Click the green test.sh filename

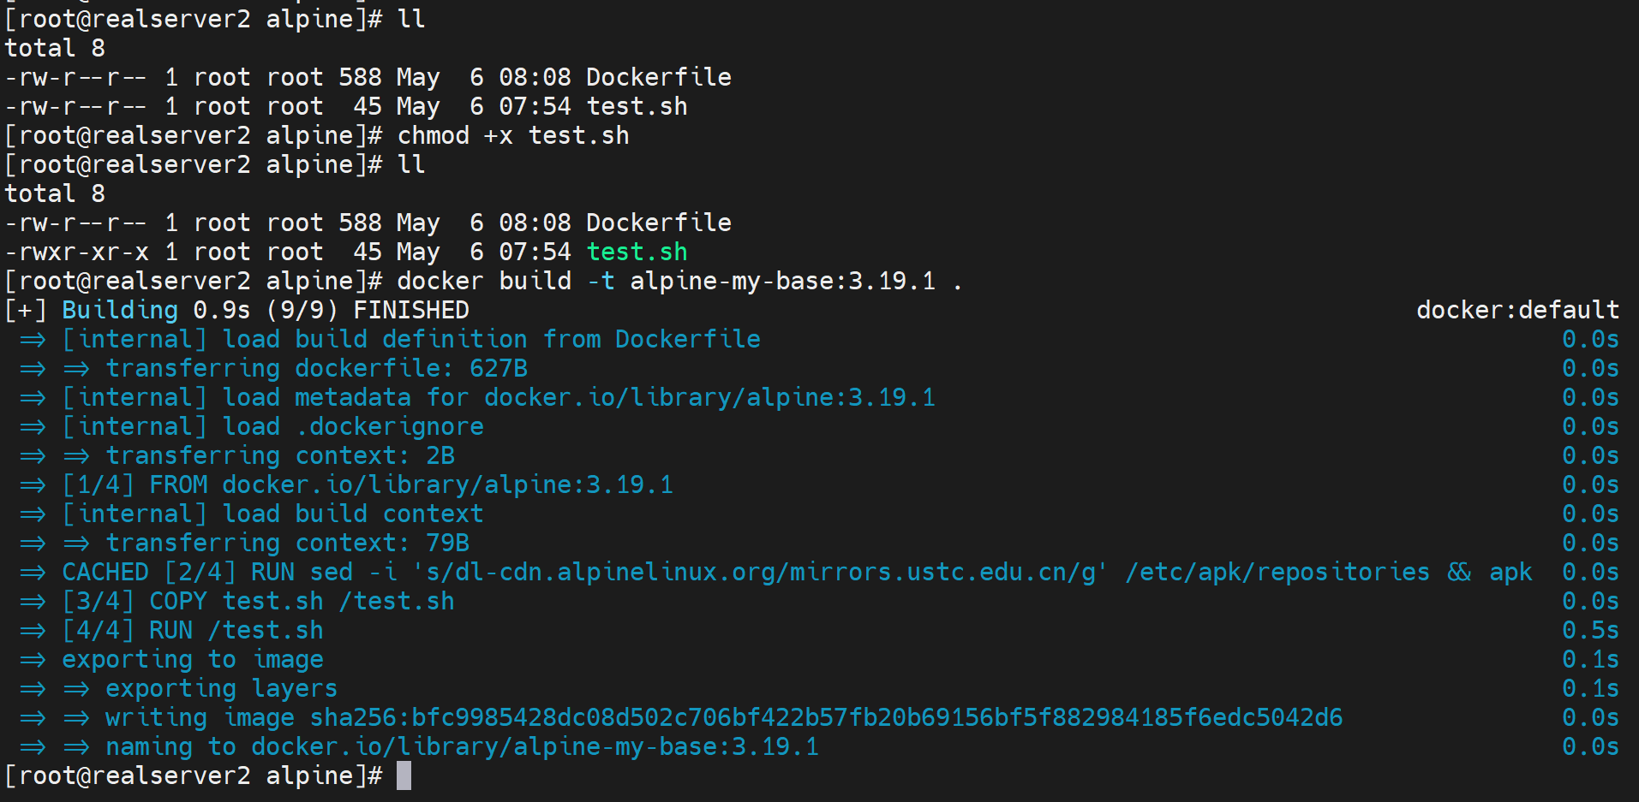coord(637,252)
